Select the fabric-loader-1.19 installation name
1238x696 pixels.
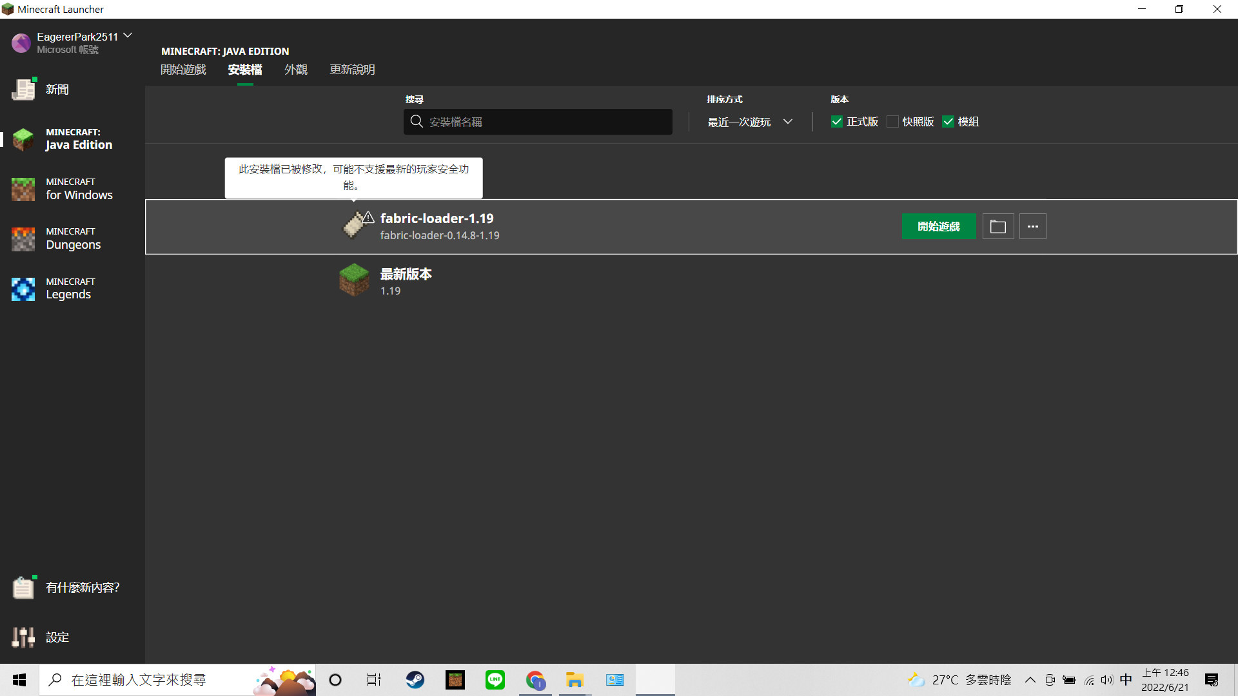[x=437, y=218]
